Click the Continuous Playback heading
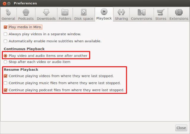Screen dimensions: 190x134 pyautogui.click(x=24, y=49)
